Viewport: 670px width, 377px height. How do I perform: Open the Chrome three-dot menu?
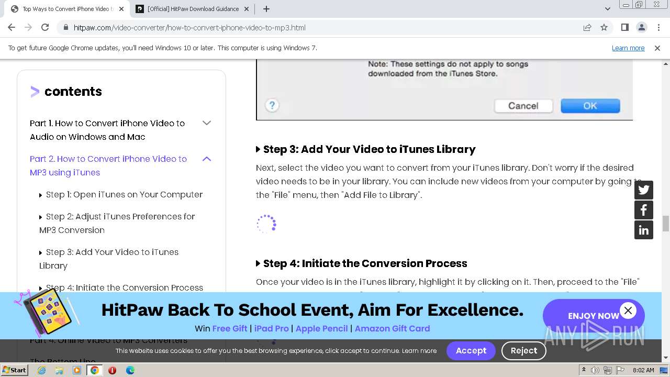point(657,27)
